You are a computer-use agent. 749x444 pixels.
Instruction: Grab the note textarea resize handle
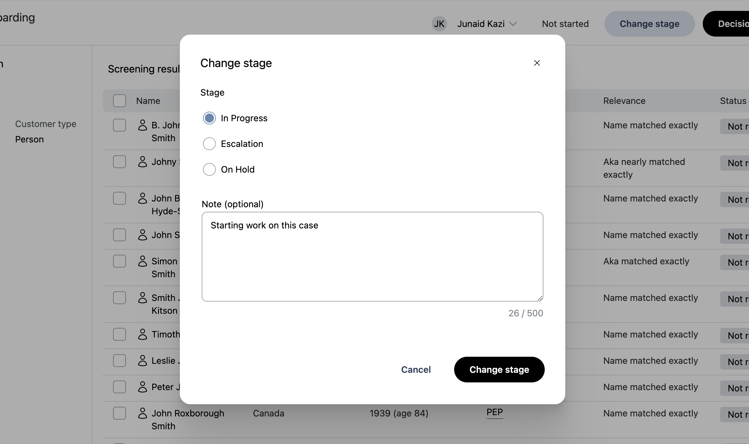click(540, 298)
